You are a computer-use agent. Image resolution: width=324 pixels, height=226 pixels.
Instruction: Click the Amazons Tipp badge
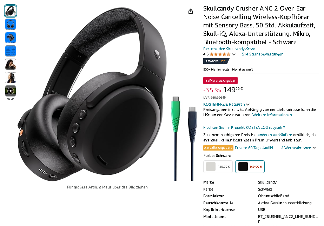click(x=216, y=61)
